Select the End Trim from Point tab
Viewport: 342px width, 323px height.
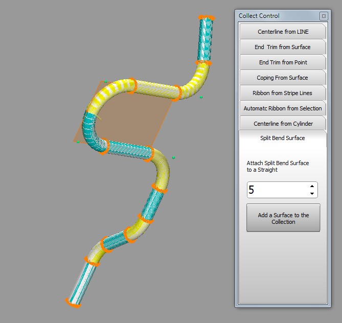coord(283,62)
